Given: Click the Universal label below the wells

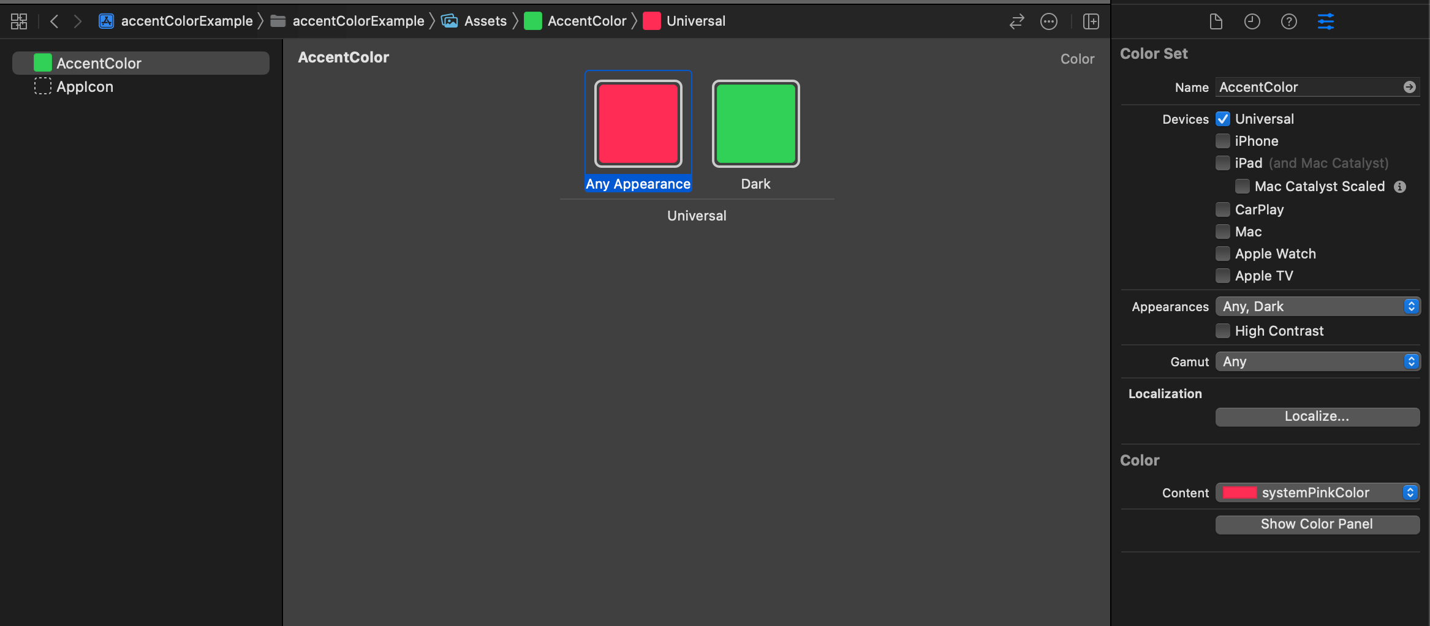Looking at the screenshot, I should (697, 216).
